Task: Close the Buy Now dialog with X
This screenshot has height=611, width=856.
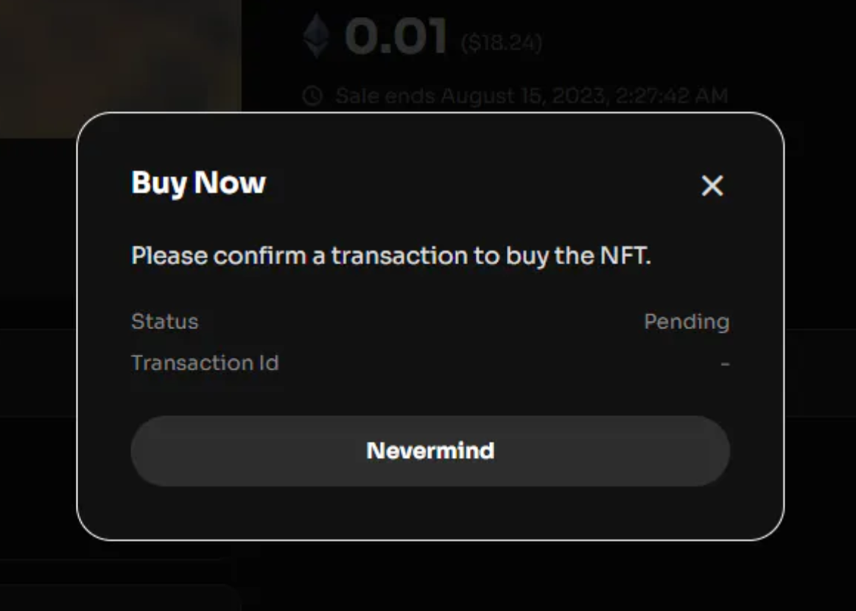Action: [x=712, y=186]
